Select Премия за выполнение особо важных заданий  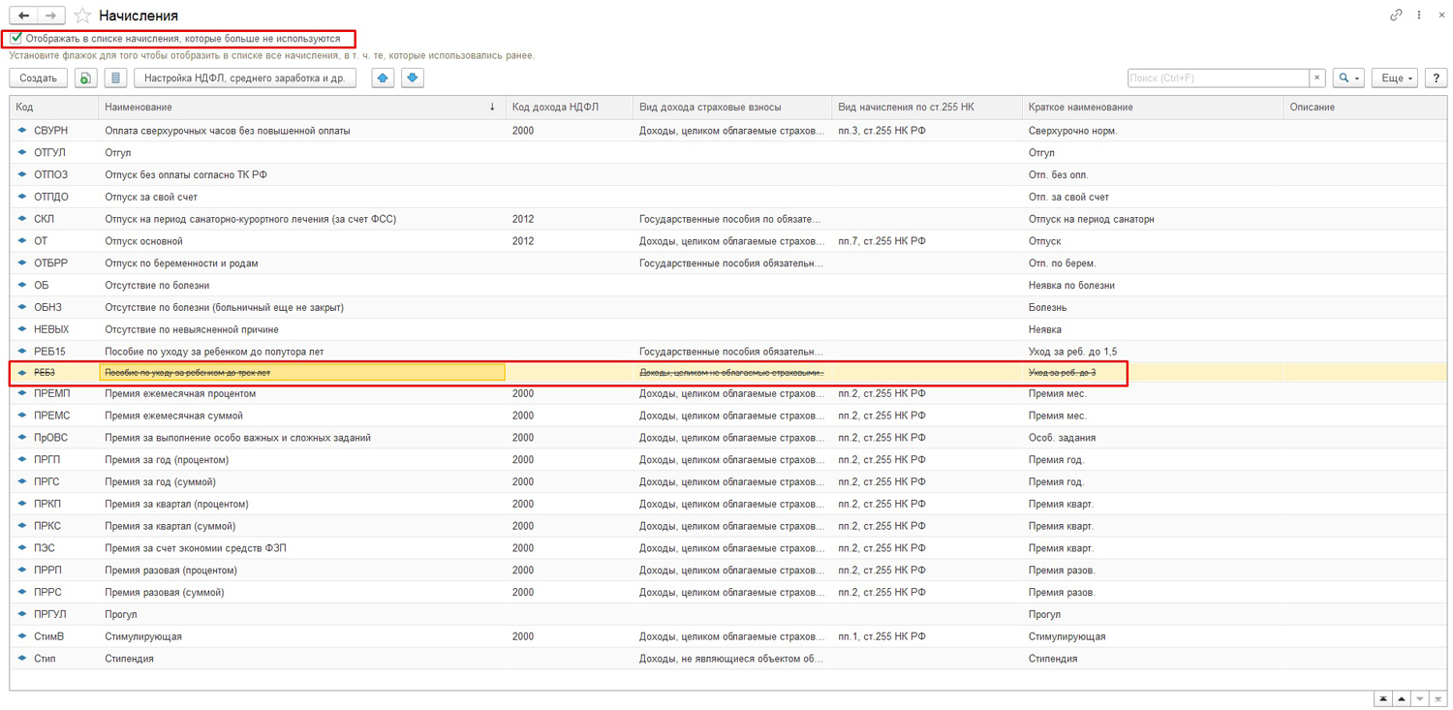[728, 438]
